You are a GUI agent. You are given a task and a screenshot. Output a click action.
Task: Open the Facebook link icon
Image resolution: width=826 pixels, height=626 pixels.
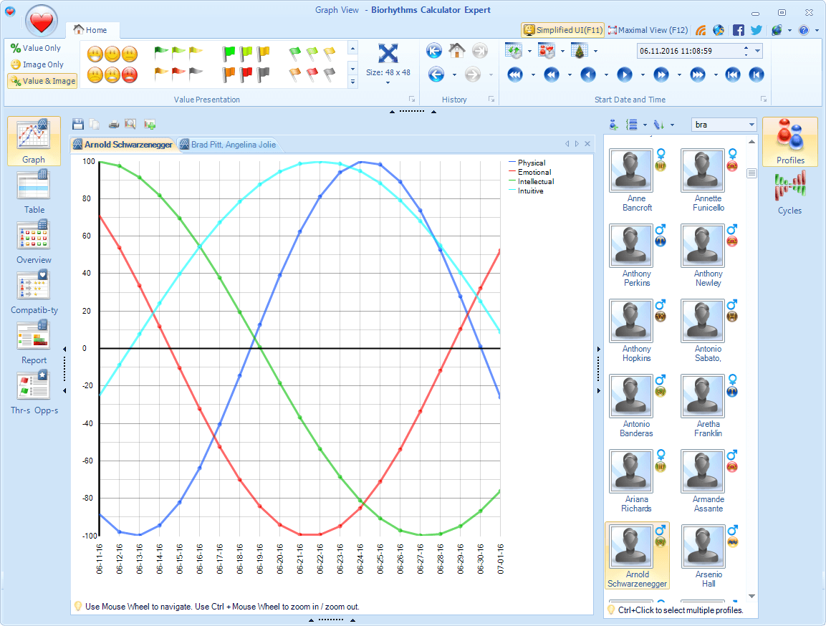pyautogui.click(x=739, y=30)
